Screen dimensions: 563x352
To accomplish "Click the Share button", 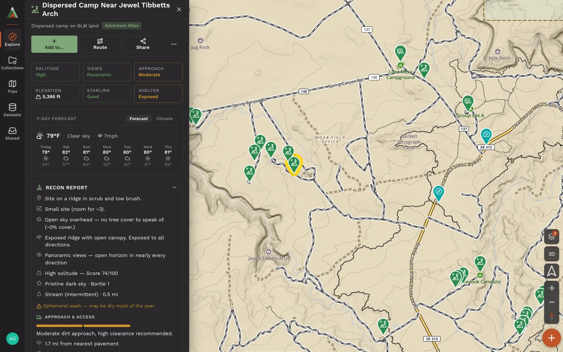I will 143,44.
